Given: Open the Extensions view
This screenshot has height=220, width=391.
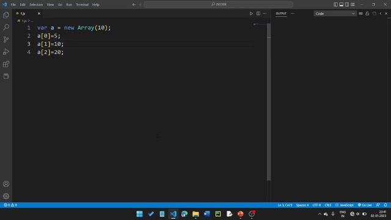Looking at the screenshot, I should tap(6, 64).
